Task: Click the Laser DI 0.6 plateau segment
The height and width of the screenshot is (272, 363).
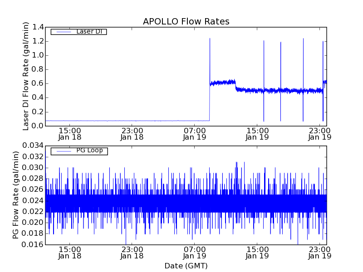Action: point(223,83)
